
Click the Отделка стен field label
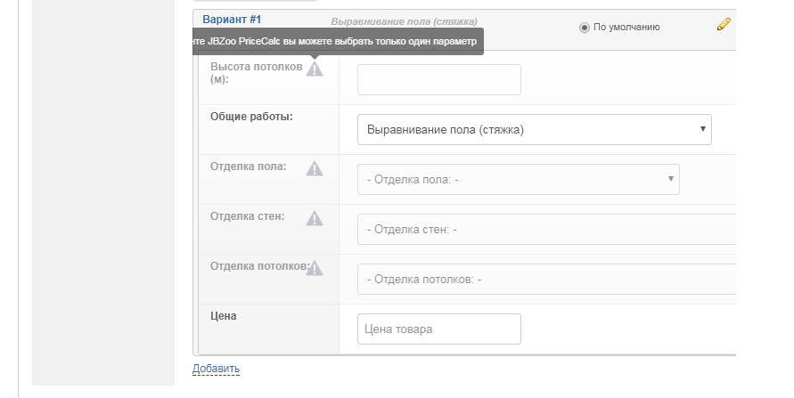coord(247,215)
